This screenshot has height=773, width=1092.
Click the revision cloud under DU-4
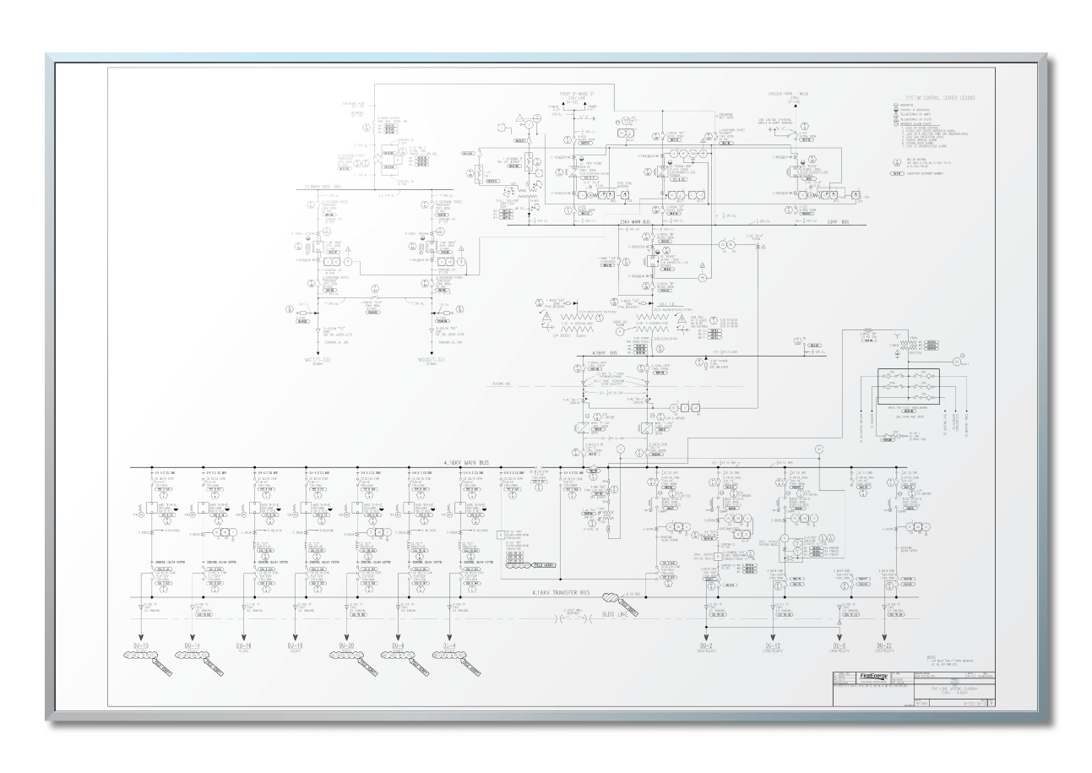(x=451, y=655)
